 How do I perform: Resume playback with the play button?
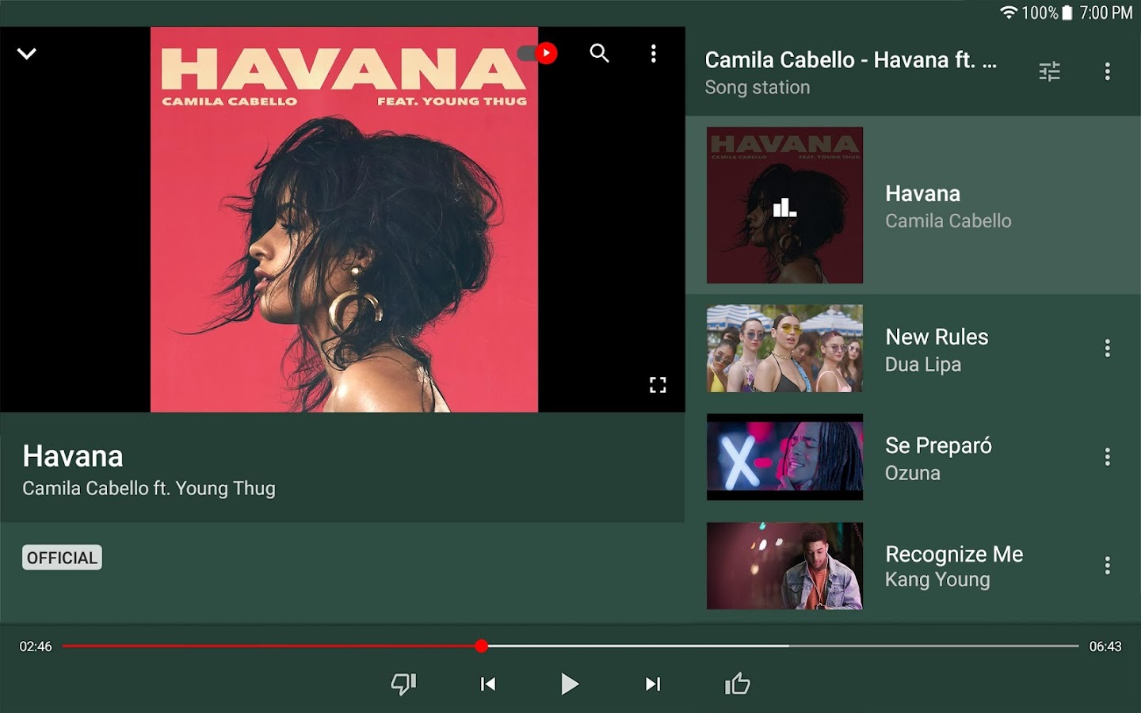[x=570, y=684]
